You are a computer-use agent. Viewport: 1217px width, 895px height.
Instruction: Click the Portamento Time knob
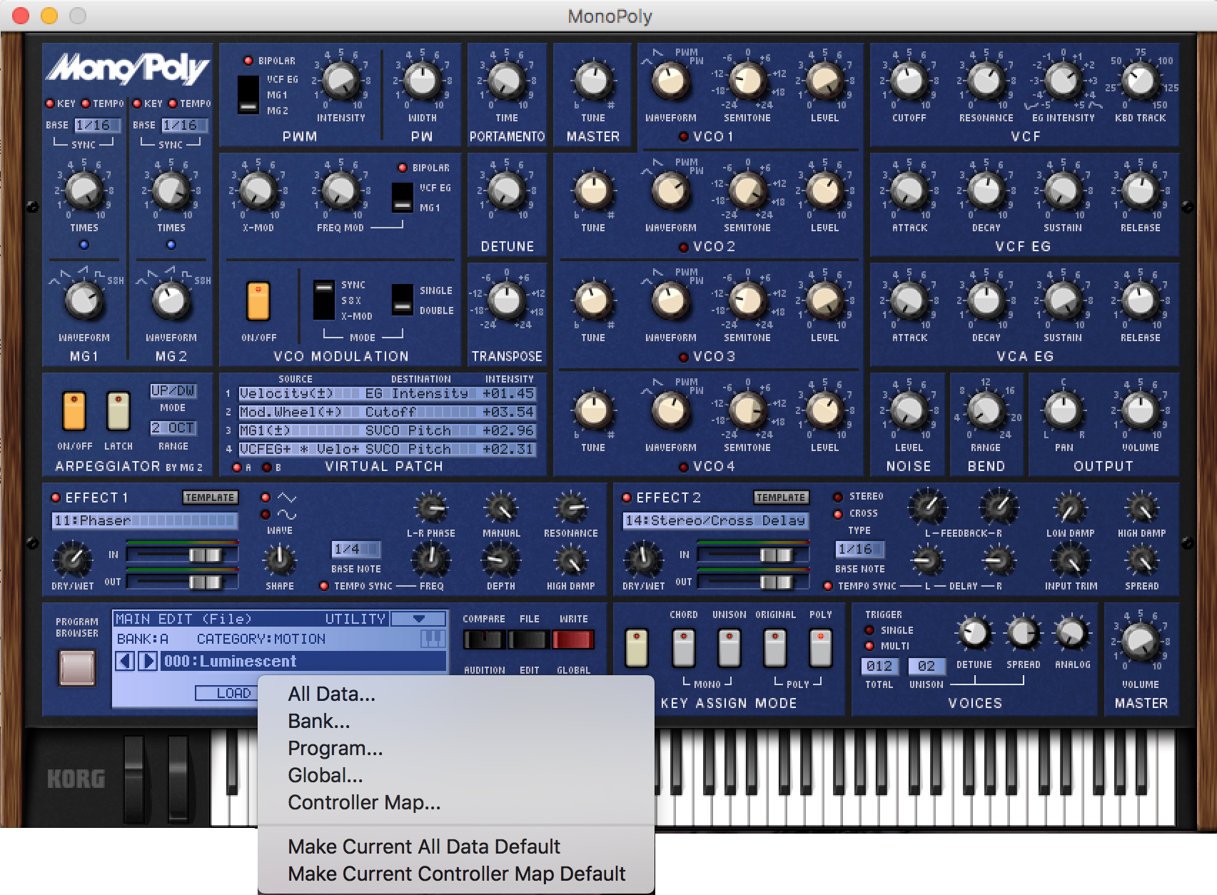point(507,81)
